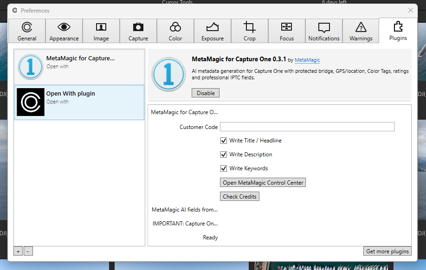The image size is (426, 270).
Task: Focus the Customer Code input field
Action: click(307, 127)
